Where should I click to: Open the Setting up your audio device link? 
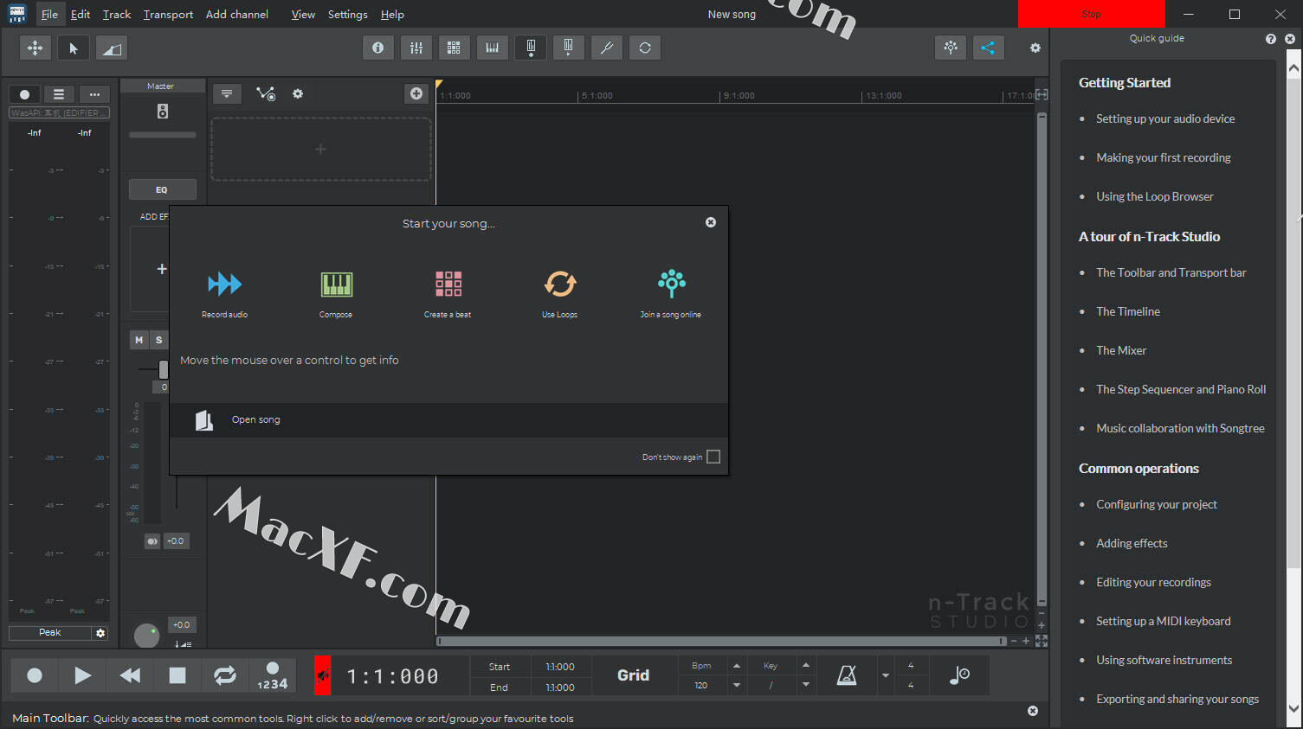click(1164, 118)
